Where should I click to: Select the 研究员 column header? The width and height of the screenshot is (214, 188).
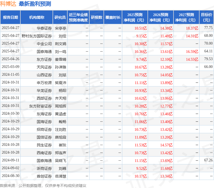point(60,17)
